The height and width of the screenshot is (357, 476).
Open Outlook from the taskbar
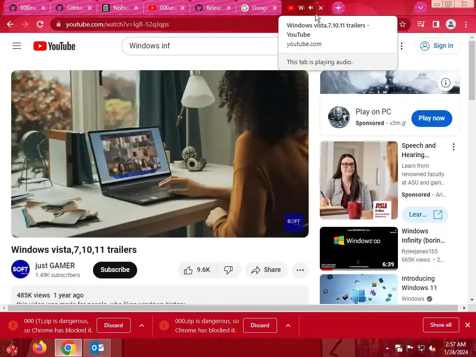[98, 348]
